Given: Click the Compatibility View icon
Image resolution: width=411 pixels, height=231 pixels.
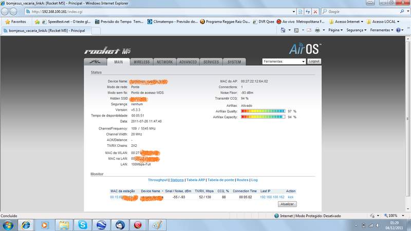Looking at the screenshot, I should coord(301,11).
